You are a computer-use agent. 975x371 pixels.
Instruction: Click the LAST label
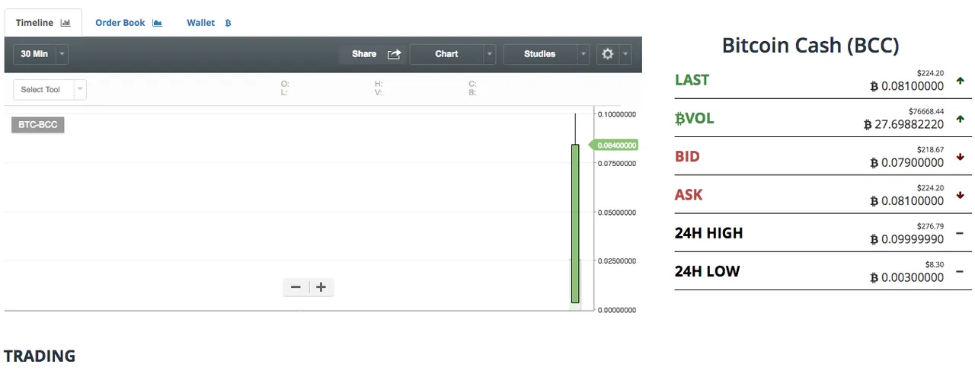point(692,80)
